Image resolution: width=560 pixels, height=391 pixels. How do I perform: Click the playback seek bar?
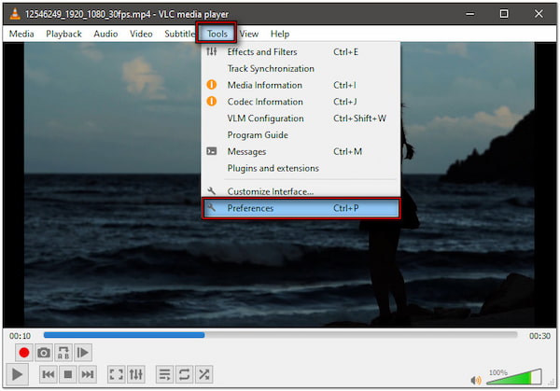280,335
